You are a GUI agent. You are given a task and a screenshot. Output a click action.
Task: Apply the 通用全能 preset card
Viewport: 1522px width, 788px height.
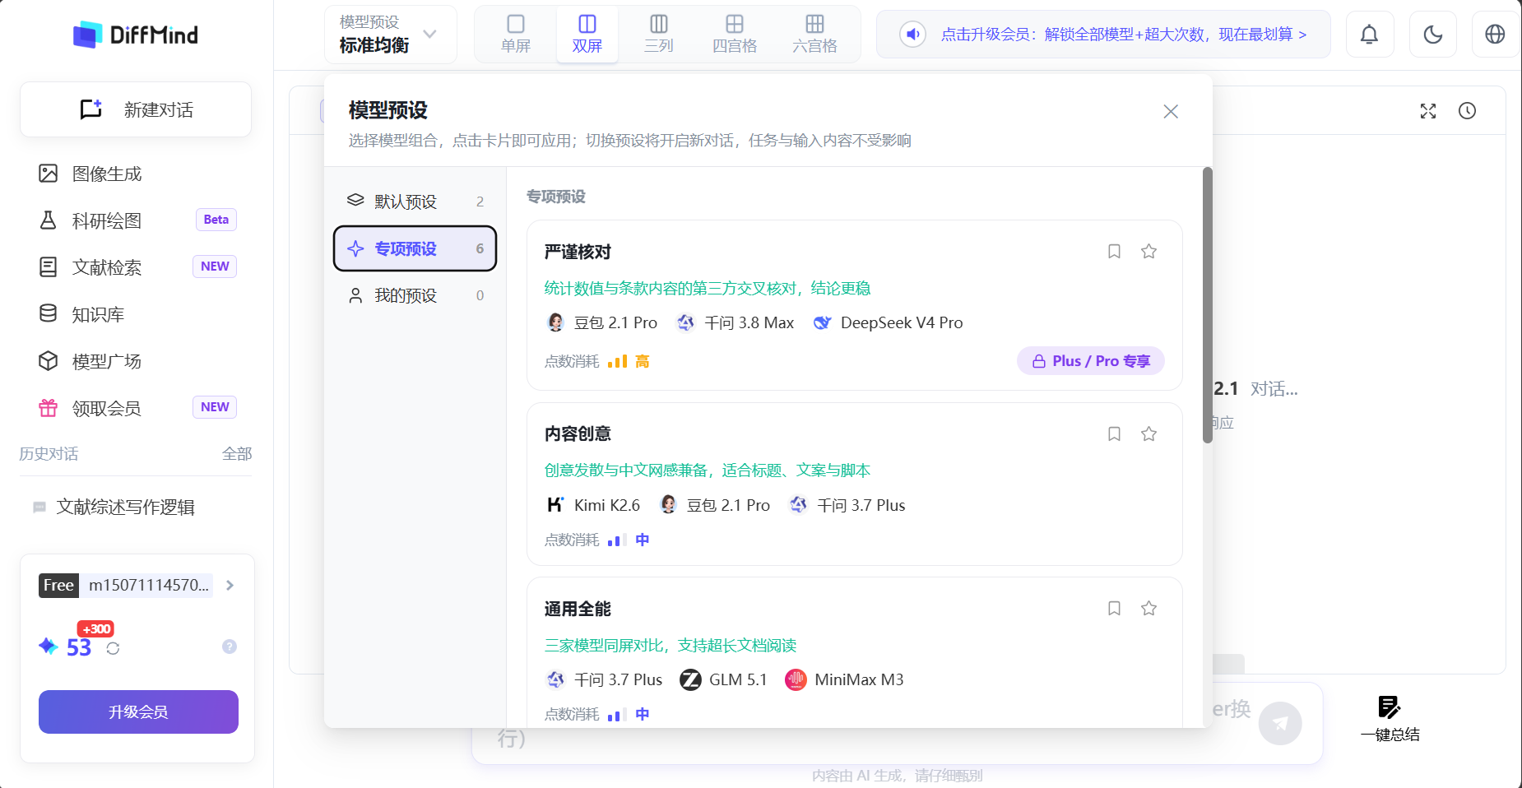[854, 652]
